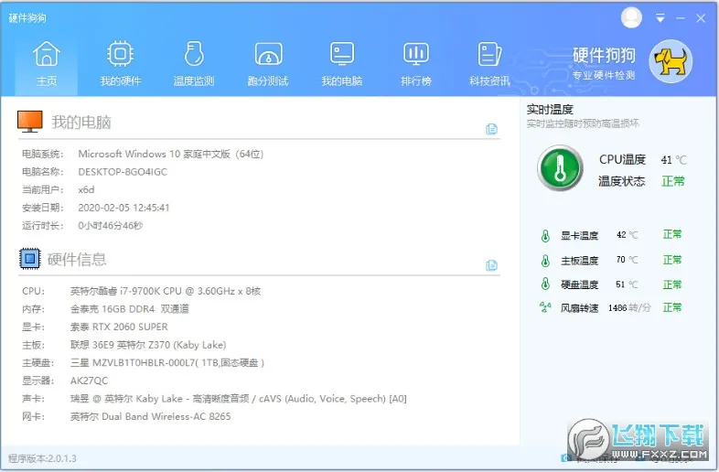
Task: Select memory 金泰克 16GB DDR4 entry
Action: coord(129,309)
